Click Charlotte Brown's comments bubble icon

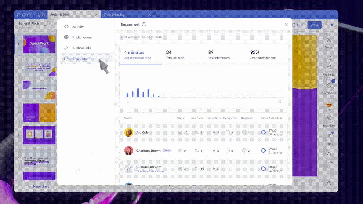pyautogui.click(x=227, y=151)
